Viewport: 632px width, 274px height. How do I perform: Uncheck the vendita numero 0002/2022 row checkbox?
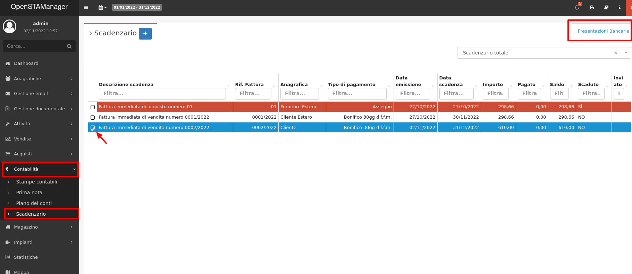pyautogui.click(x=93, y=128)
